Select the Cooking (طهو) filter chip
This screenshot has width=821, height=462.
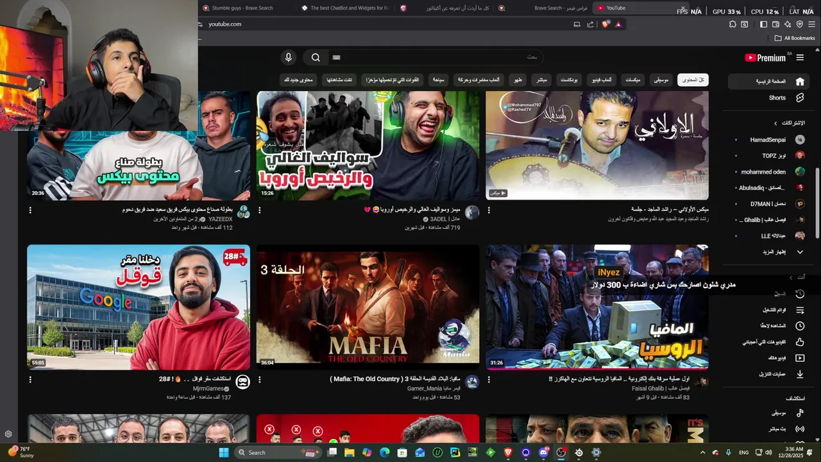pos(518,80)
